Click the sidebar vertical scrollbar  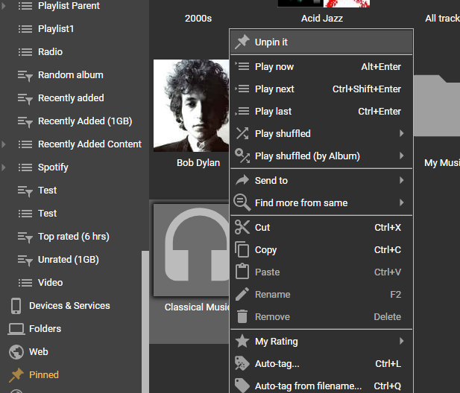(x=145, y=320)
